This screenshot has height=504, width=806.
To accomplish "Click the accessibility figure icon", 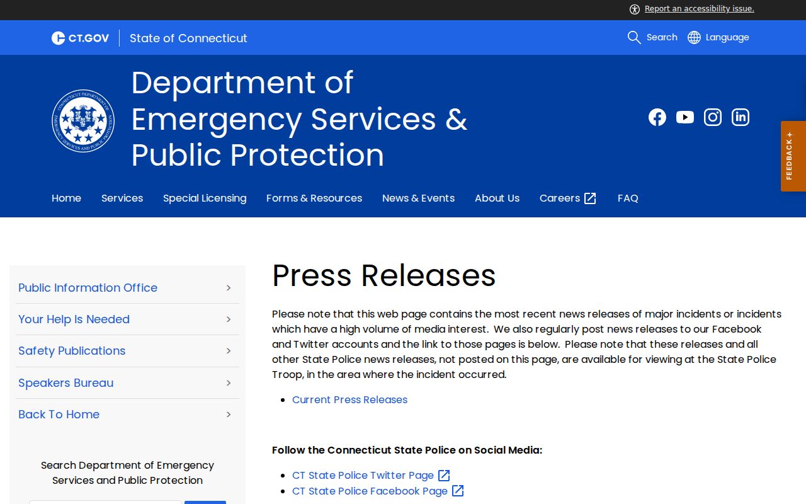I will [x=635, y=9].
